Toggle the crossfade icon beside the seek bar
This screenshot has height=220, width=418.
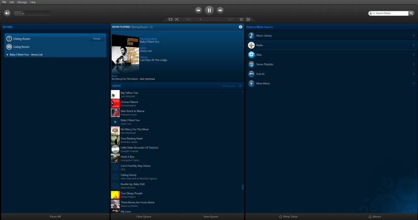(x=241, y=19)
